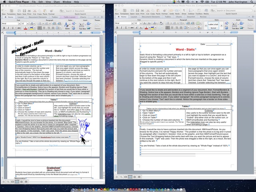The height and width of the screenshot is (192, 256).
Task: Click Normal style preview in right window
Action: [213, 26]
